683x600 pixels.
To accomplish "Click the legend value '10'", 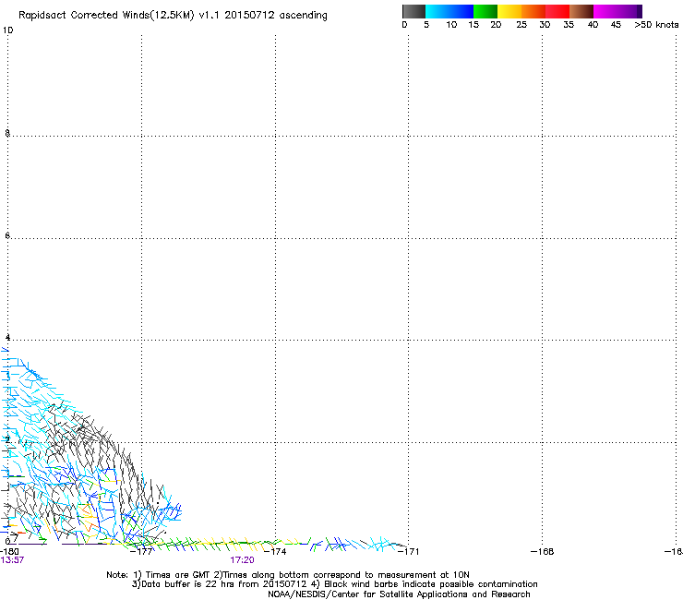I will pos(451,25).
